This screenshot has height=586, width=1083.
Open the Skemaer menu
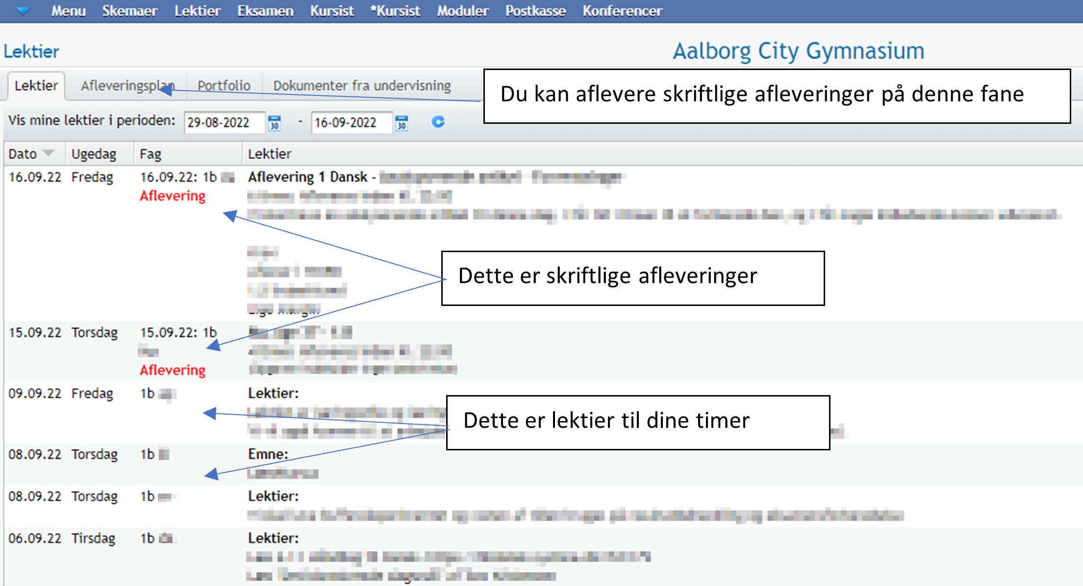click(129, 11)
